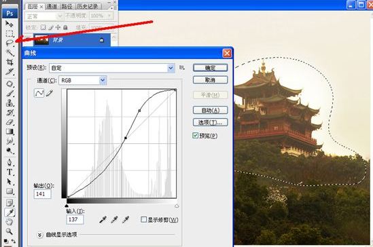This screenshot has height=247, width=373.
Task: Select the black point eyedropper
Action: [103, 220]
